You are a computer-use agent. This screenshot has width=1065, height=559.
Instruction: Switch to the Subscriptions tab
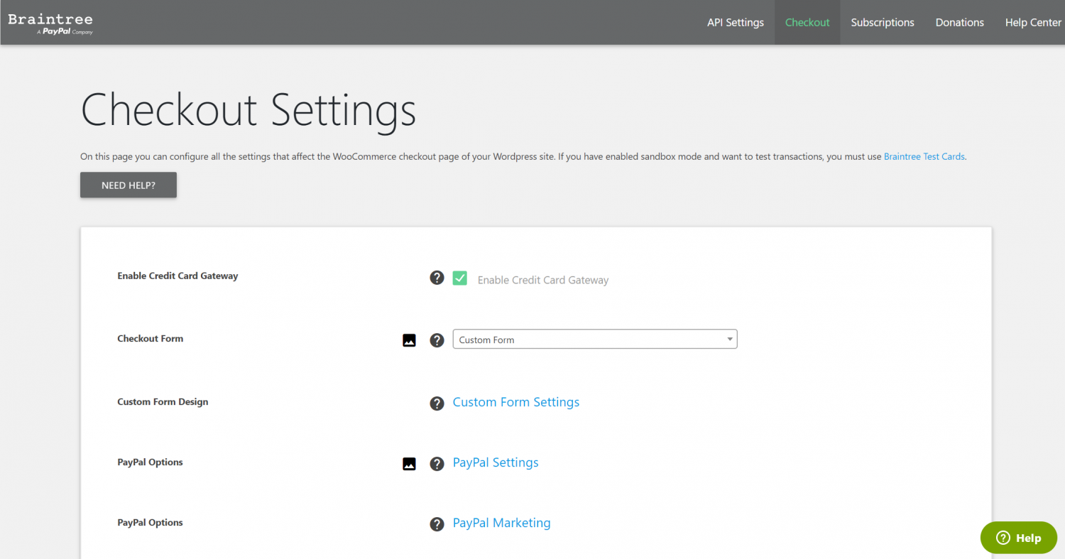coord(882,23)
